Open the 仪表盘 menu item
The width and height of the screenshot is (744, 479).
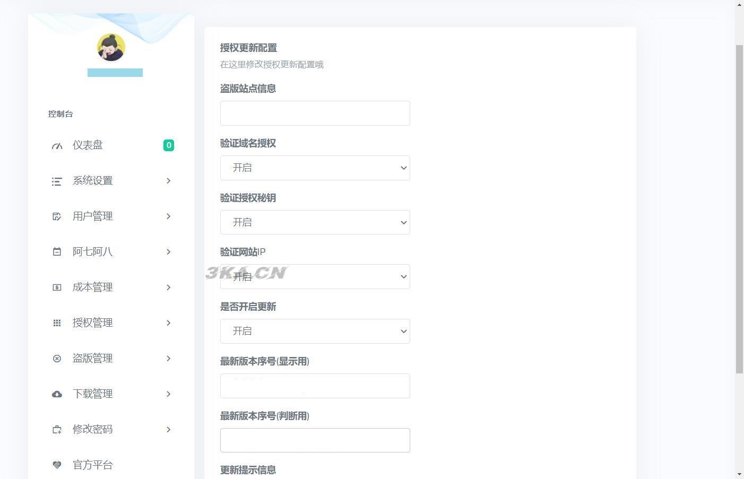coord(88,145)
